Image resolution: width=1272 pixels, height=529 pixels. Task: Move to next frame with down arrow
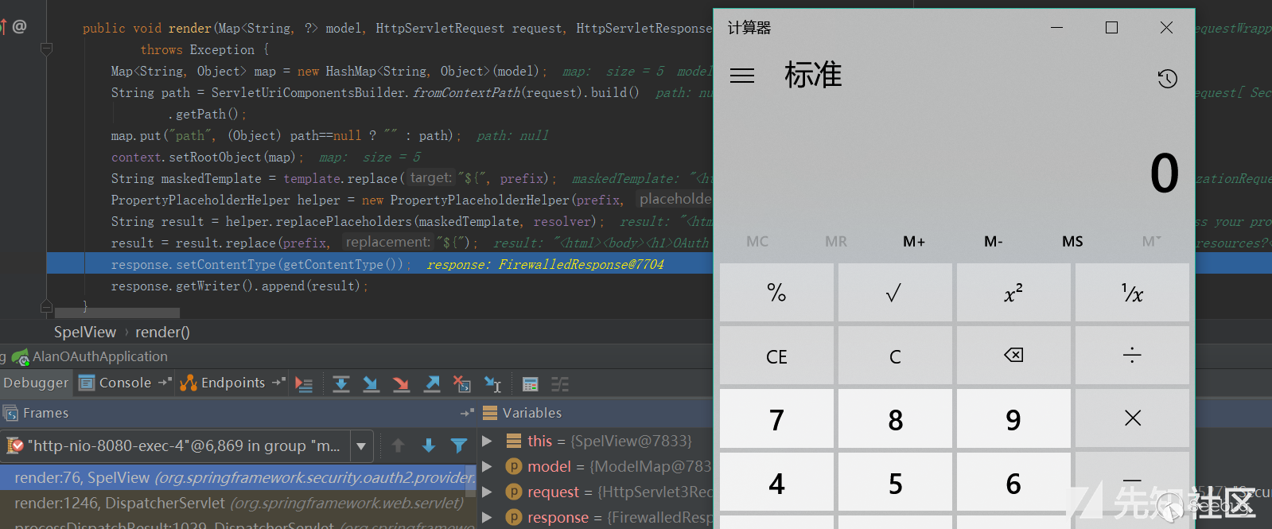pyautogui.click(x=429, y=445)
